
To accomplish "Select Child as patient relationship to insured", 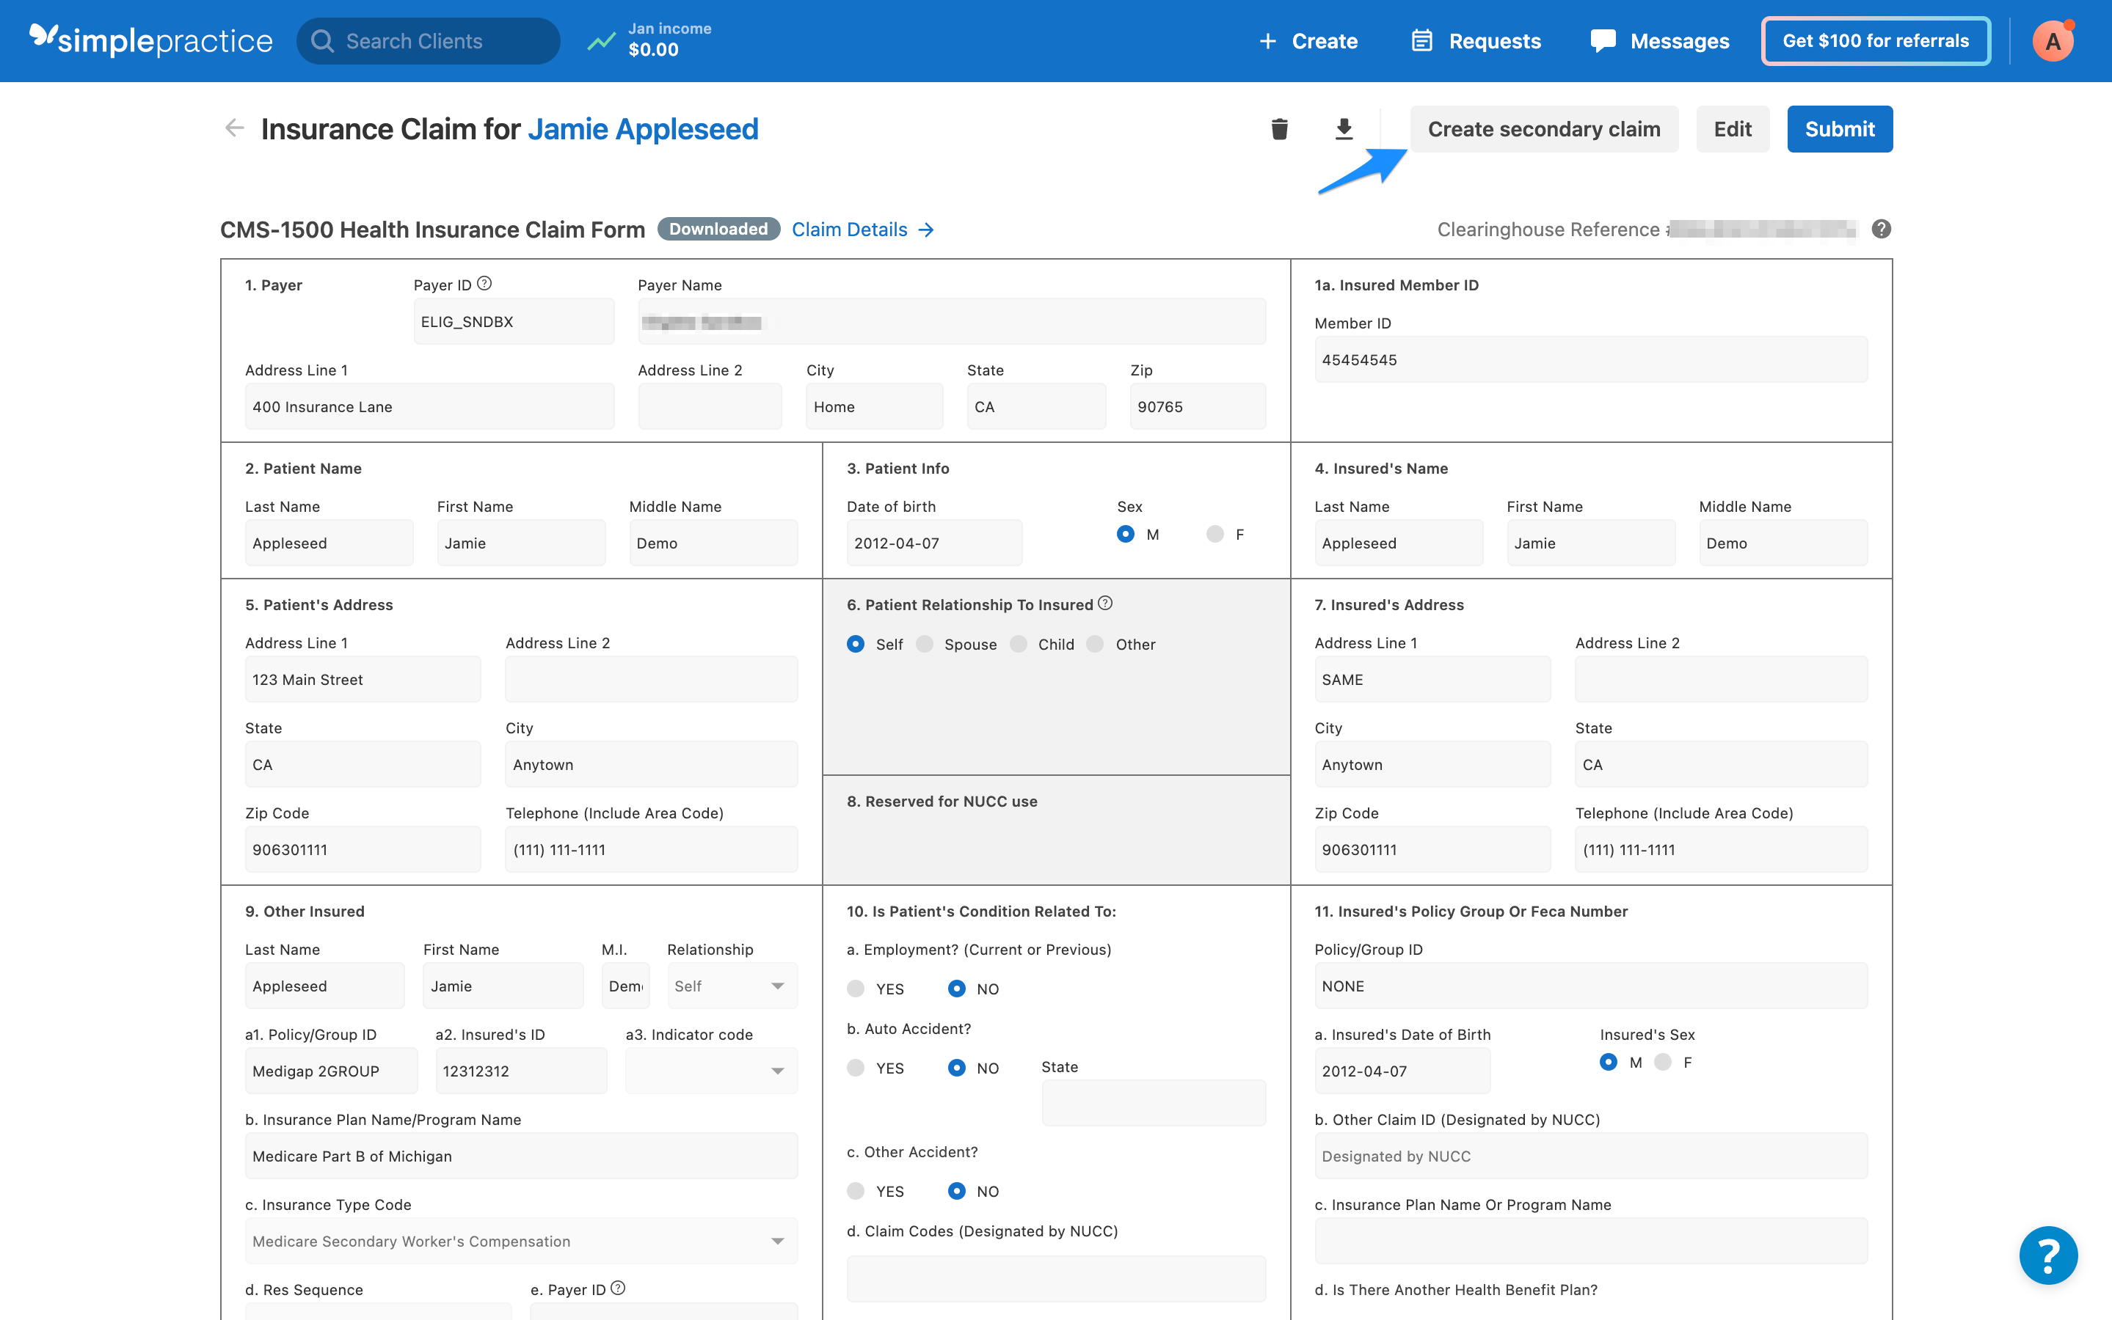I will click(1019, 645).
